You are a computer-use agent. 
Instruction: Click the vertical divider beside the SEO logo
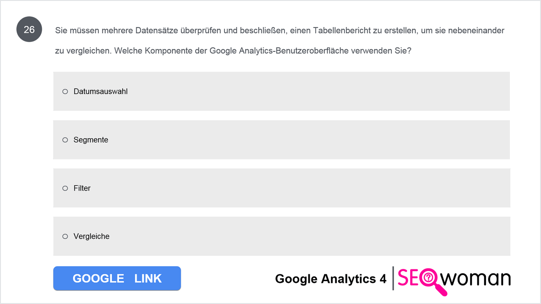393,278
